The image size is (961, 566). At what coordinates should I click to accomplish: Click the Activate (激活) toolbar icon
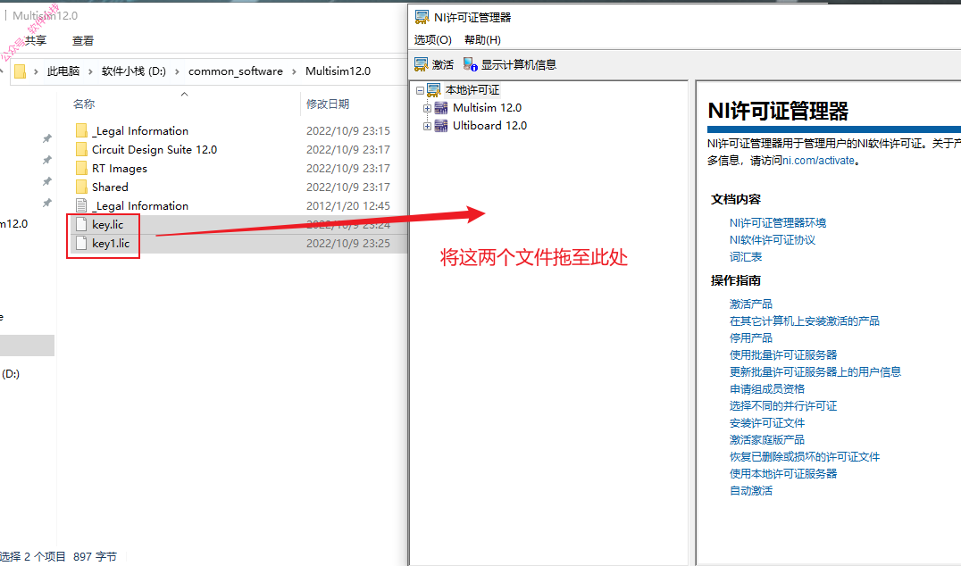(x=421, y=64)
